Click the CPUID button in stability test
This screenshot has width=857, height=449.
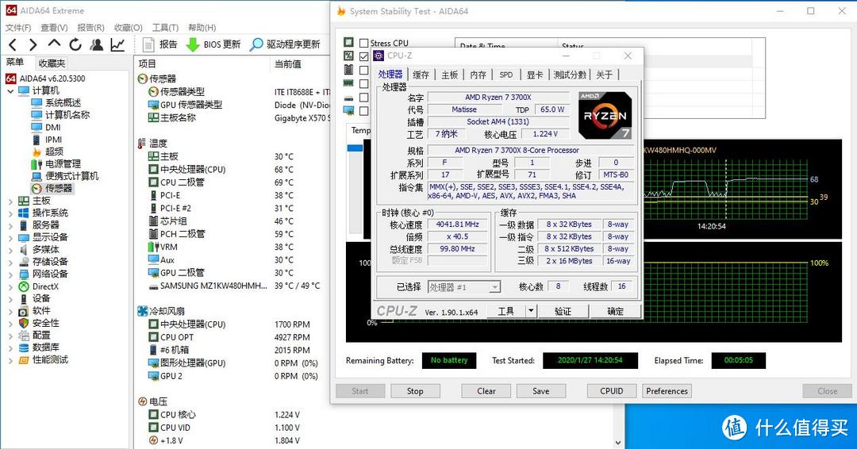click(612, 391)
